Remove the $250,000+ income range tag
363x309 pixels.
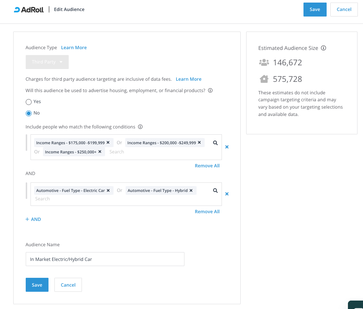coord(100,152)
